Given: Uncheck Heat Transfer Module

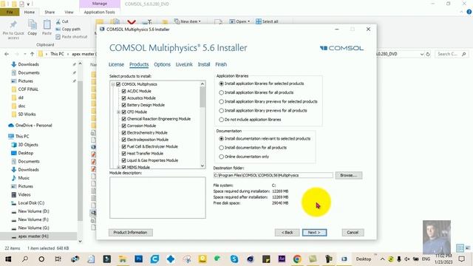Looking at the screenshot, I should (x=123, y=154).
